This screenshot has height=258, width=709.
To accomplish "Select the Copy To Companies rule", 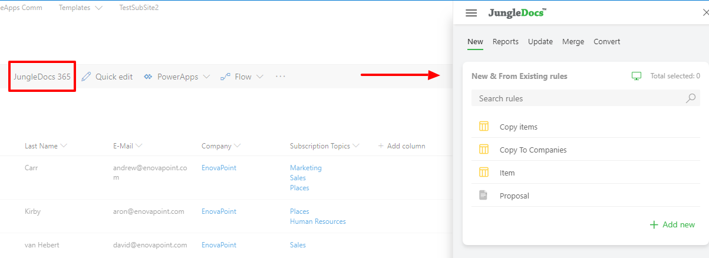I will click(x=586, y=149).
